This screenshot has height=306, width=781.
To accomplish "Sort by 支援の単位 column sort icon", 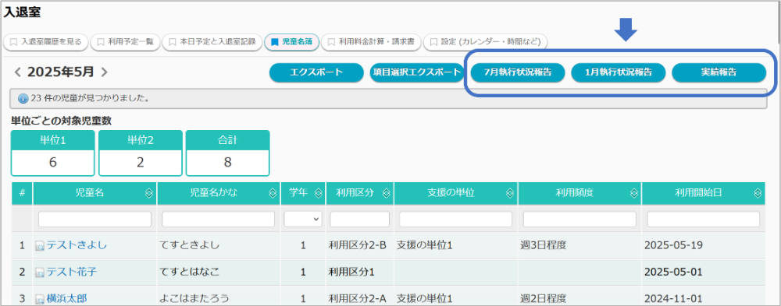I will coord(509,194).
